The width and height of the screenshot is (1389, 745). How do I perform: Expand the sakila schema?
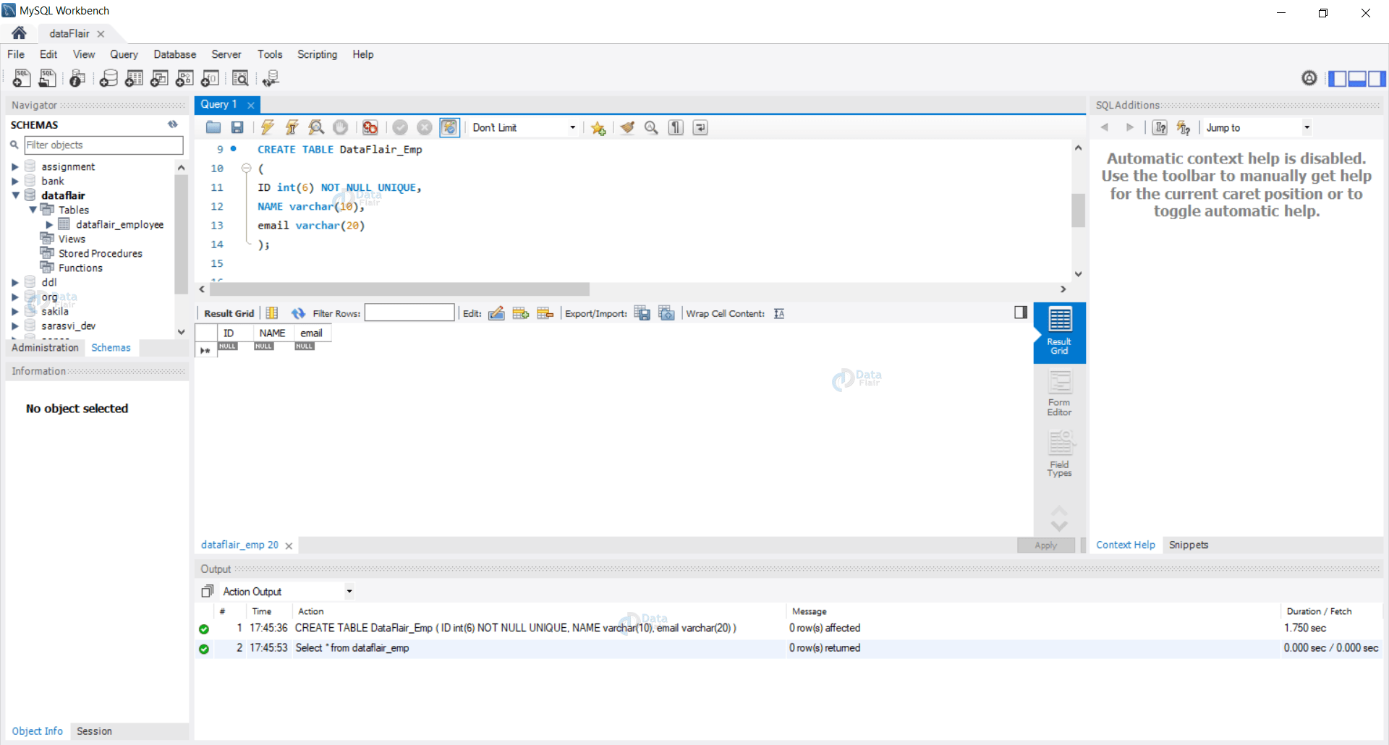(x=14, y=312)
